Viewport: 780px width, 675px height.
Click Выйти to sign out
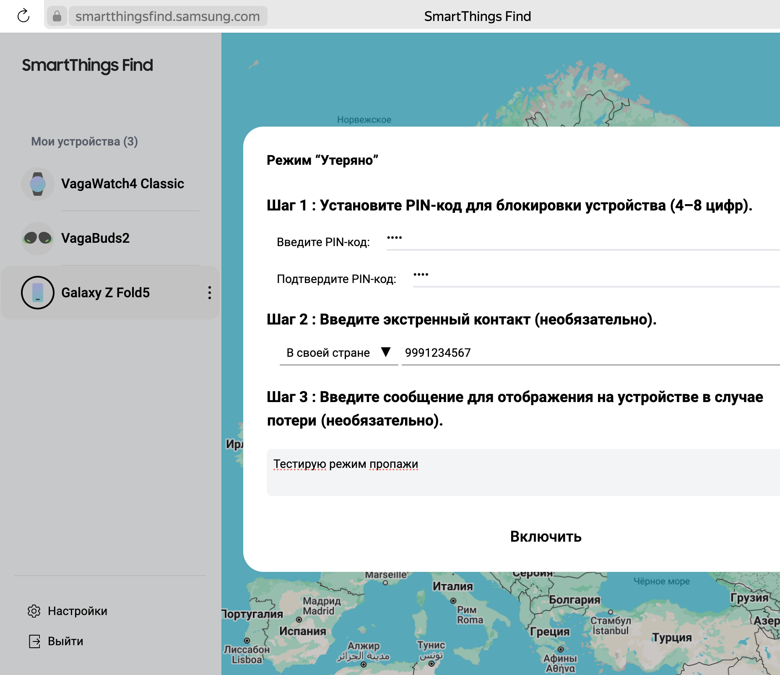(65, 641)
